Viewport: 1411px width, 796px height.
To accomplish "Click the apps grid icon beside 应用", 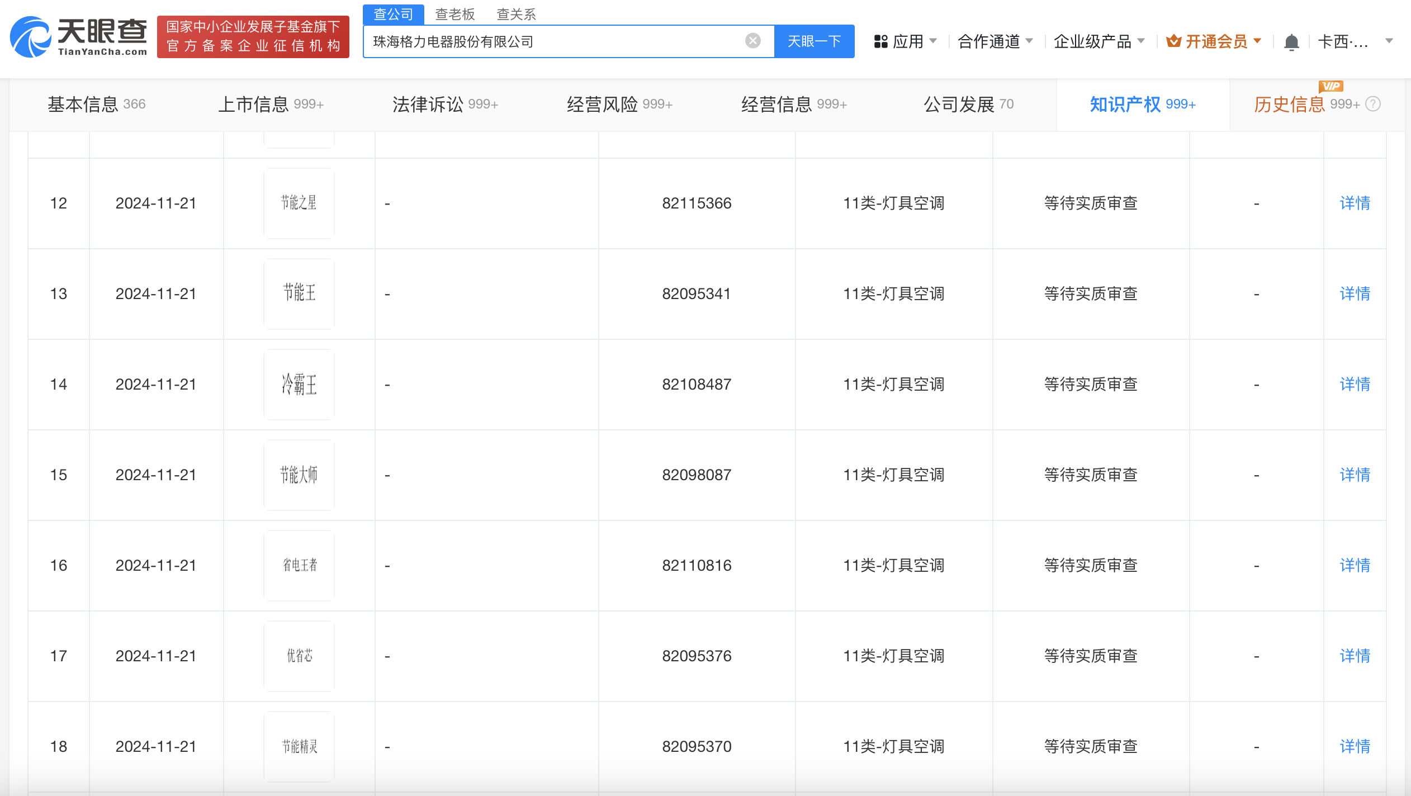I will pyautogui.click(x=881, y=40).
